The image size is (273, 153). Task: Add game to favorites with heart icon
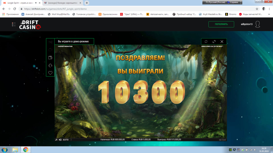(50, 73)
